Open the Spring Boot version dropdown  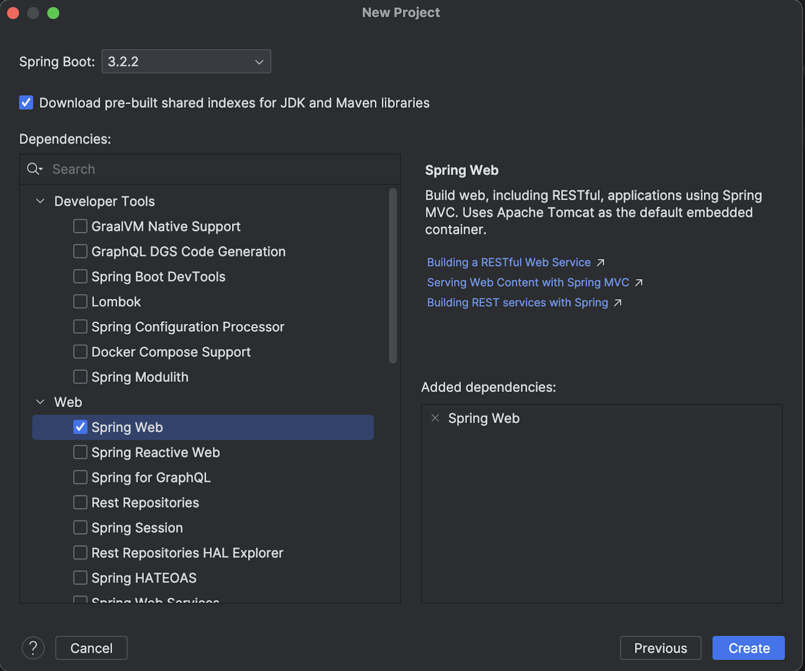[x=186, y=61]
